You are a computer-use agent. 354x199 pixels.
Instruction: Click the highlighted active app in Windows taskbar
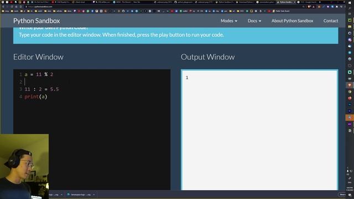[x=350, y=117]
